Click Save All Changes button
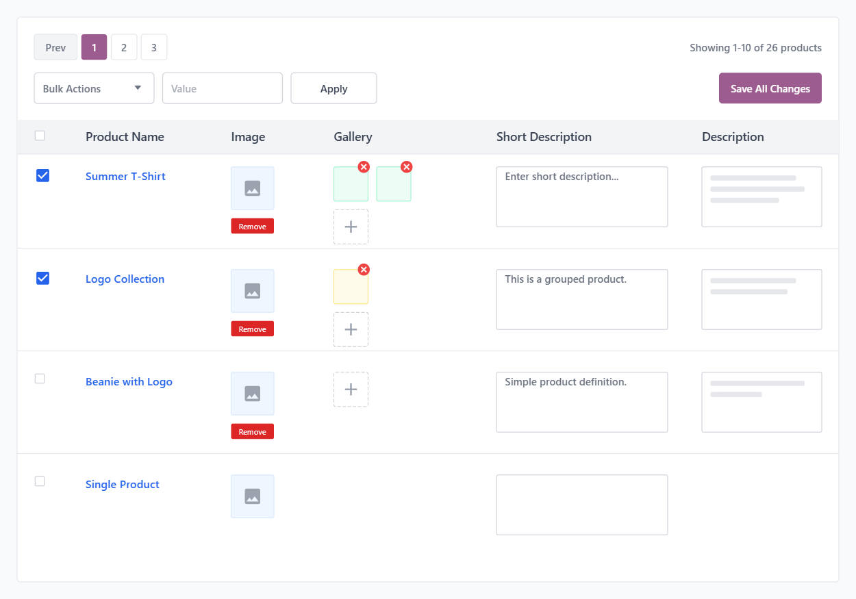This screenshot has width=856, height=599. pyautogui.click(x=770, y=88)
